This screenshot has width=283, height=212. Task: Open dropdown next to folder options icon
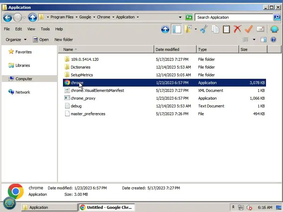click(196, 29)
